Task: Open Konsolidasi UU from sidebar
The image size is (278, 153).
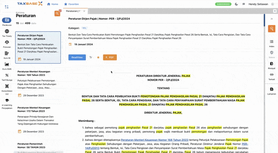Action: pyautogui.click(x=7, y=86)
